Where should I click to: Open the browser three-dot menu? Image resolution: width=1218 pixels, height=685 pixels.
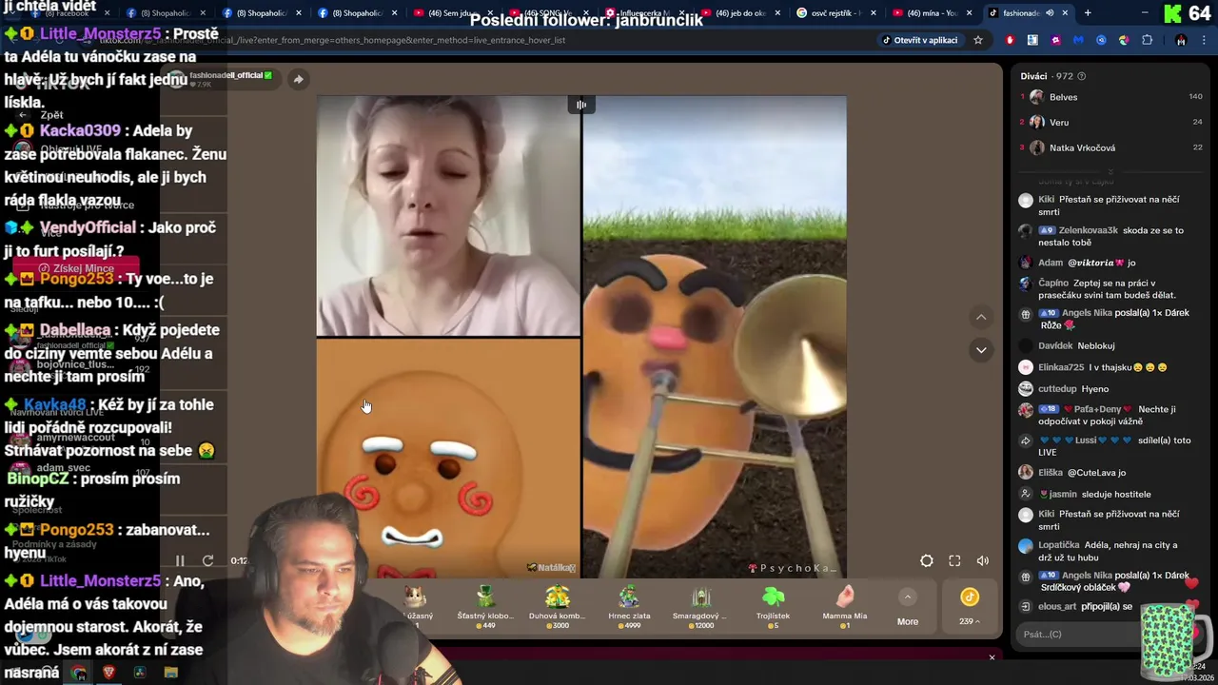pyautogui.click(x=1206, y=40)
